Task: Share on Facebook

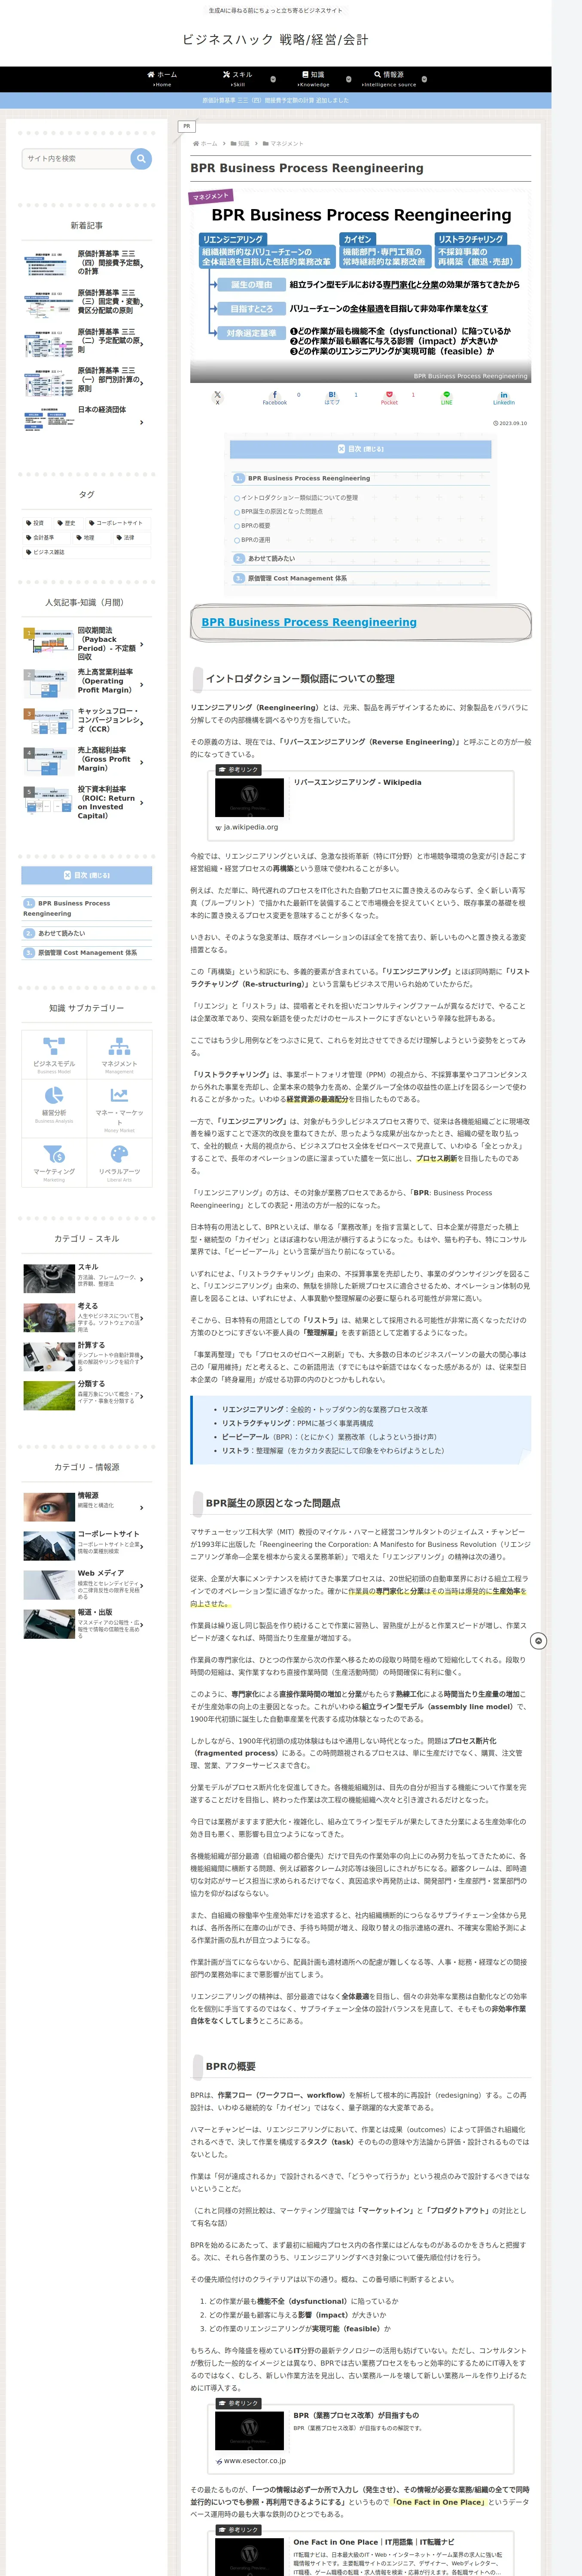Action: click(274, 397)
